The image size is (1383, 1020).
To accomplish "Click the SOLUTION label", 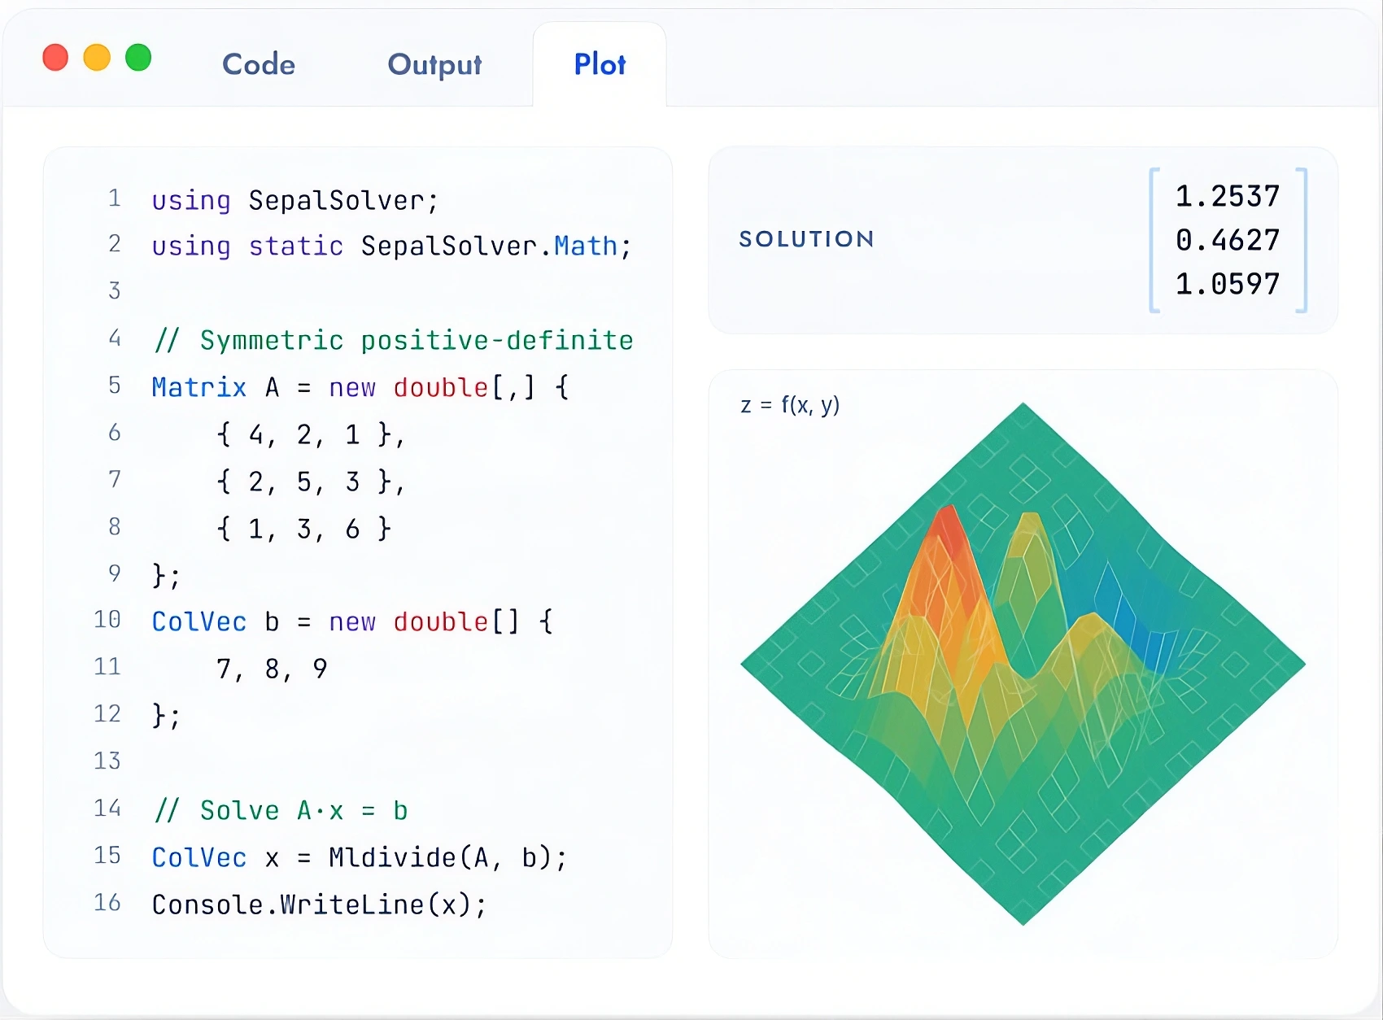I will [806, 239].
